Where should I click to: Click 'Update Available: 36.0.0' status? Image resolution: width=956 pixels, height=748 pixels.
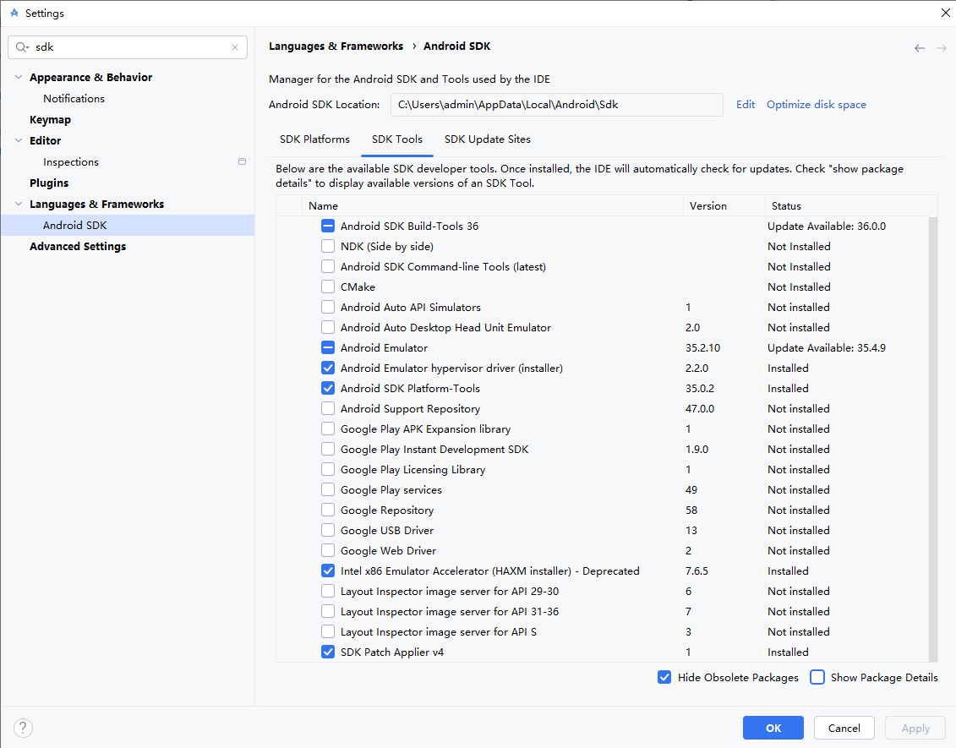pyautogui.click(x=826, y=227)
